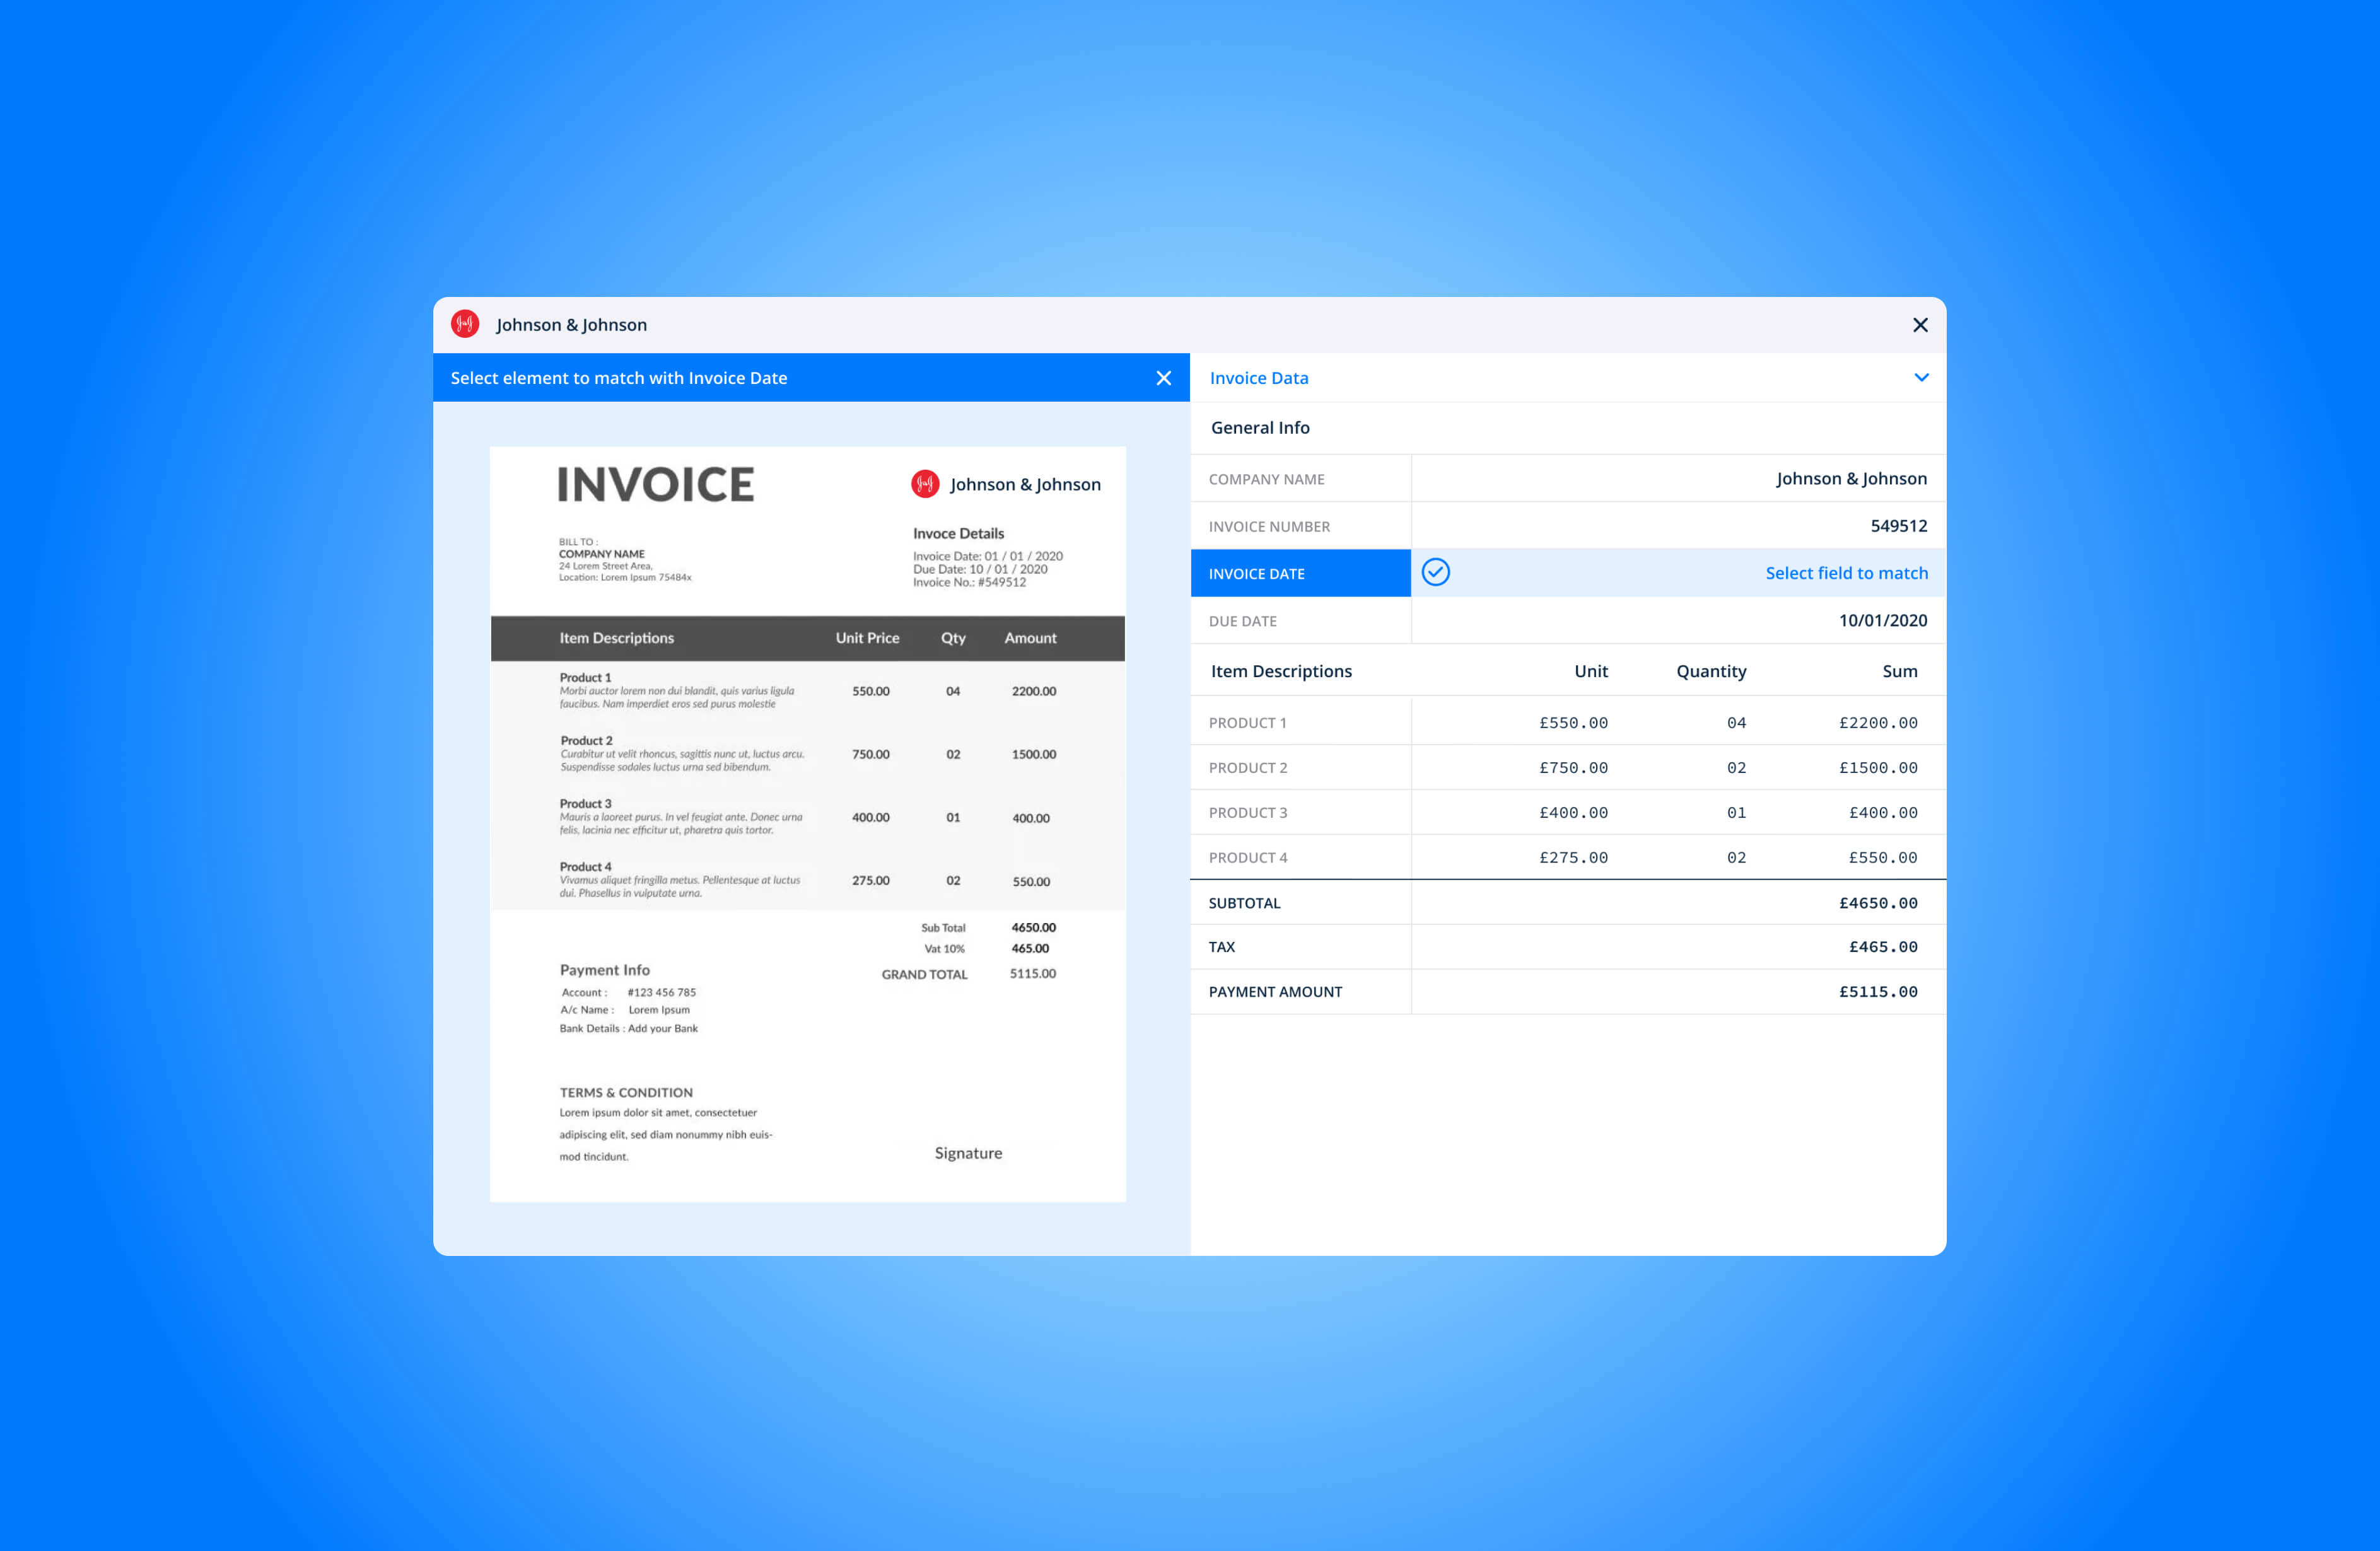This screenshot has width=2380, height=1551.
Task: Click the General Info heading
Action: (1260, 427)
